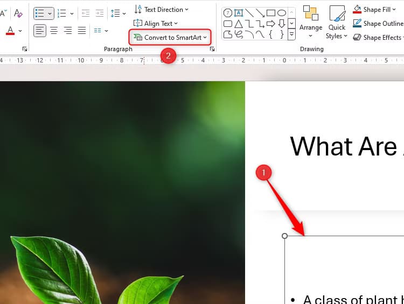This screenshot has height=304, width=404.
Task: Apply the red font color button
Action: [10, 31]
